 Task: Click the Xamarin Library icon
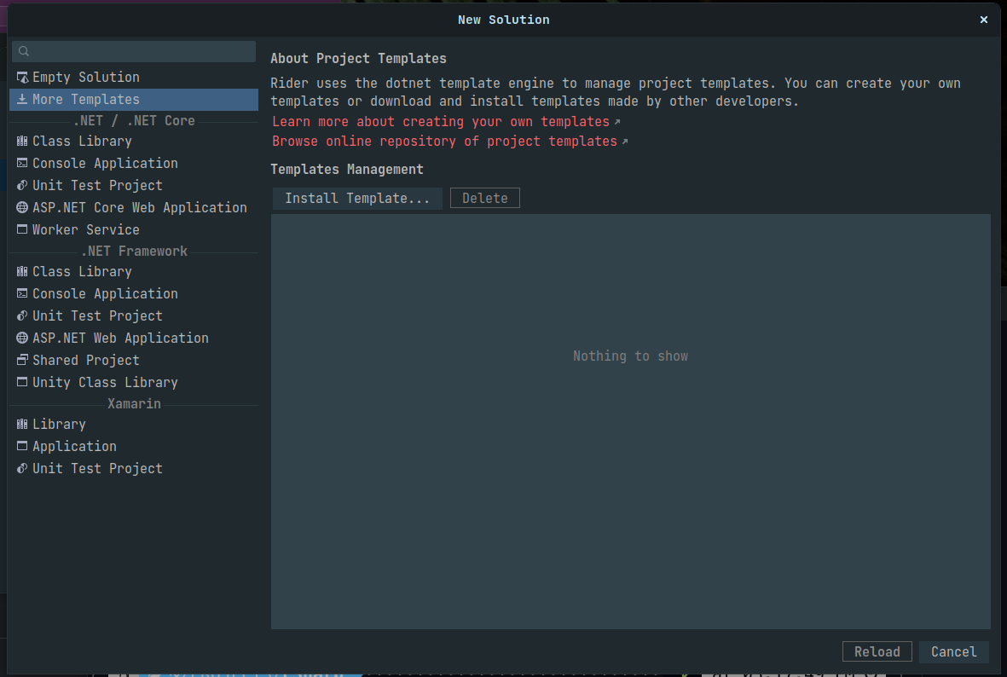pyautogui.click(x=22, y=424)
